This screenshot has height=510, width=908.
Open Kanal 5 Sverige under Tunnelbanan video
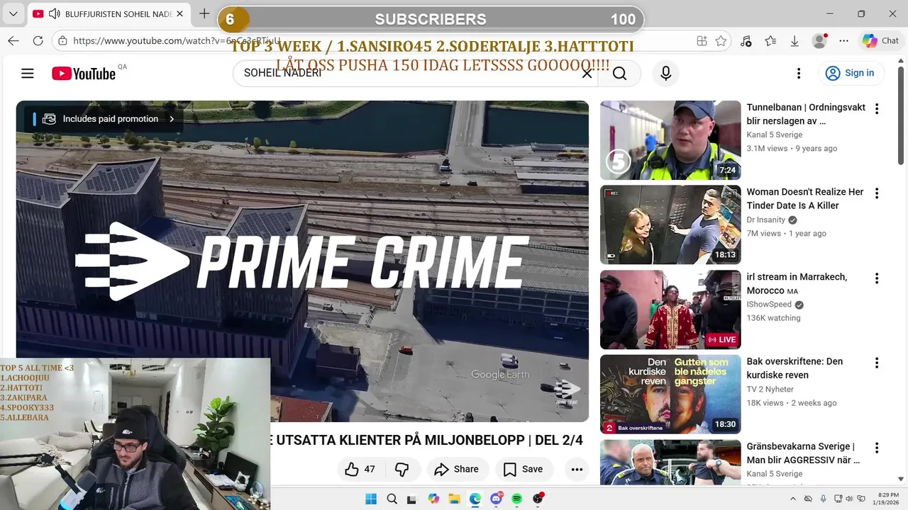(x=775, y=135)
